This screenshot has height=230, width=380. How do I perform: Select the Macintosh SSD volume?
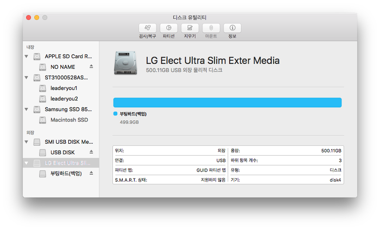61,120
